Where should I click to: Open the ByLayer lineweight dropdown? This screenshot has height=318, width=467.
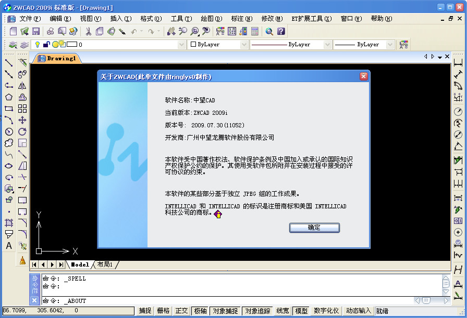click(x=390, y=45)
